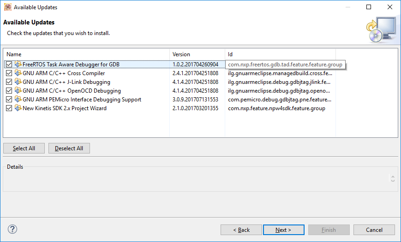Click the OpenOCD Debugging feature icon

pos(18,91)
